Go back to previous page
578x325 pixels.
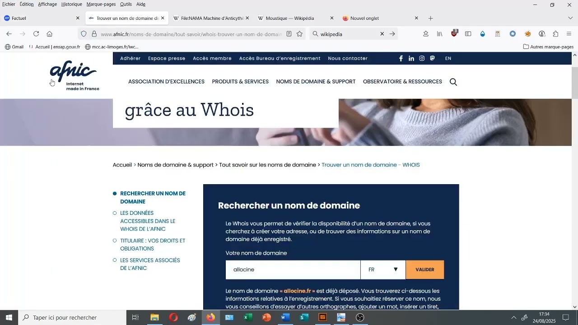tap(9, 34)
